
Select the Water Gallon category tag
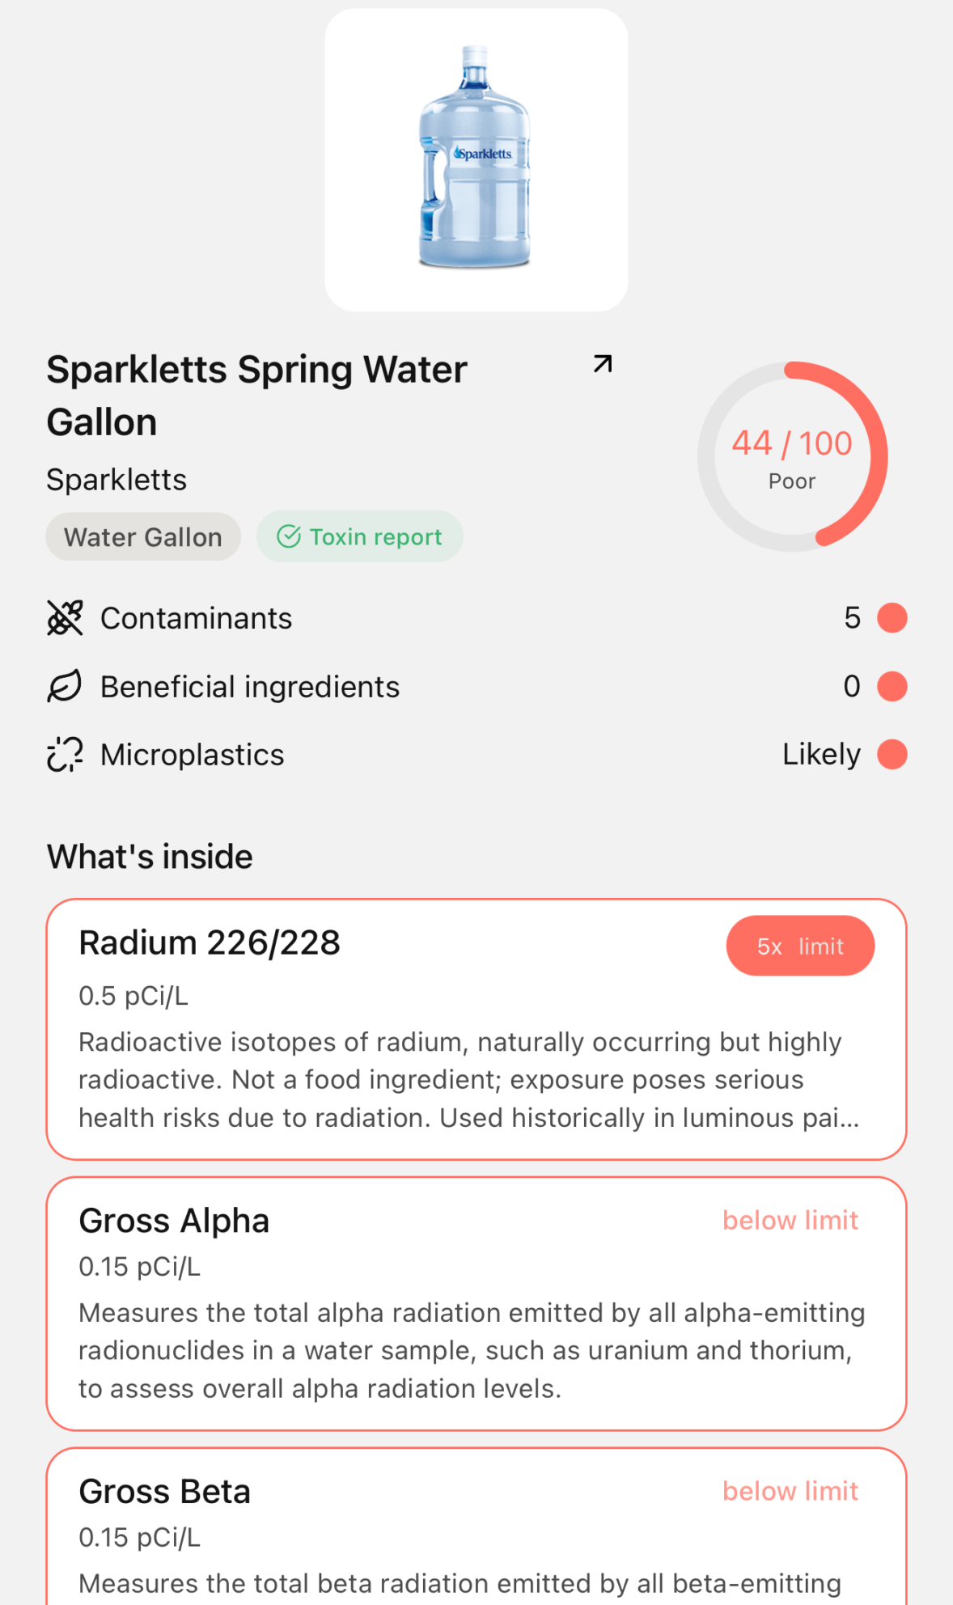[x=143, y=537]
